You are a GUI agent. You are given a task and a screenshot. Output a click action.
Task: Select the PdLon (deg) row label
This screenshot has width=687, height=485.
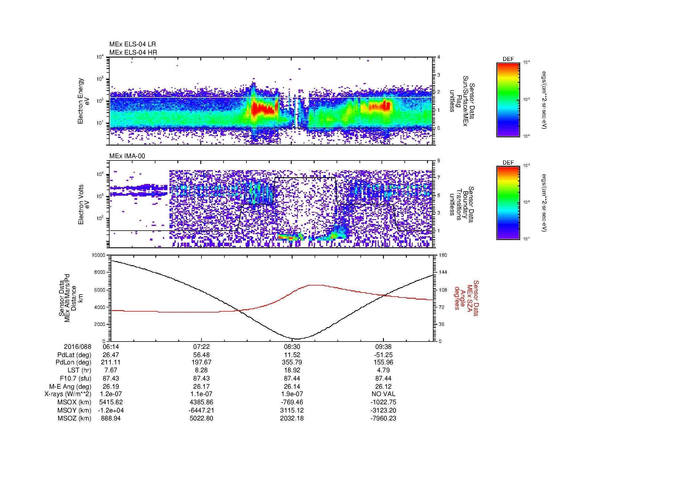[x=74, y=362]
